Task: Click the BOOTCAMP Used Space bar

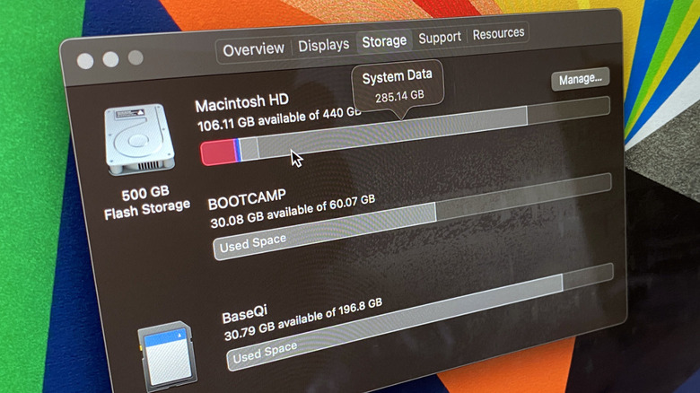Action: tap(325, 231)
